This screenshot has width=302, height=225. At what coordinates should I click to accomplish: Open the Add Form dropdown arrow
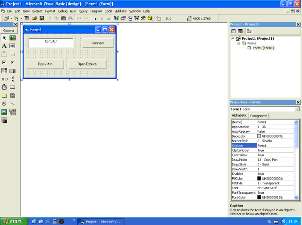point(21,18)
